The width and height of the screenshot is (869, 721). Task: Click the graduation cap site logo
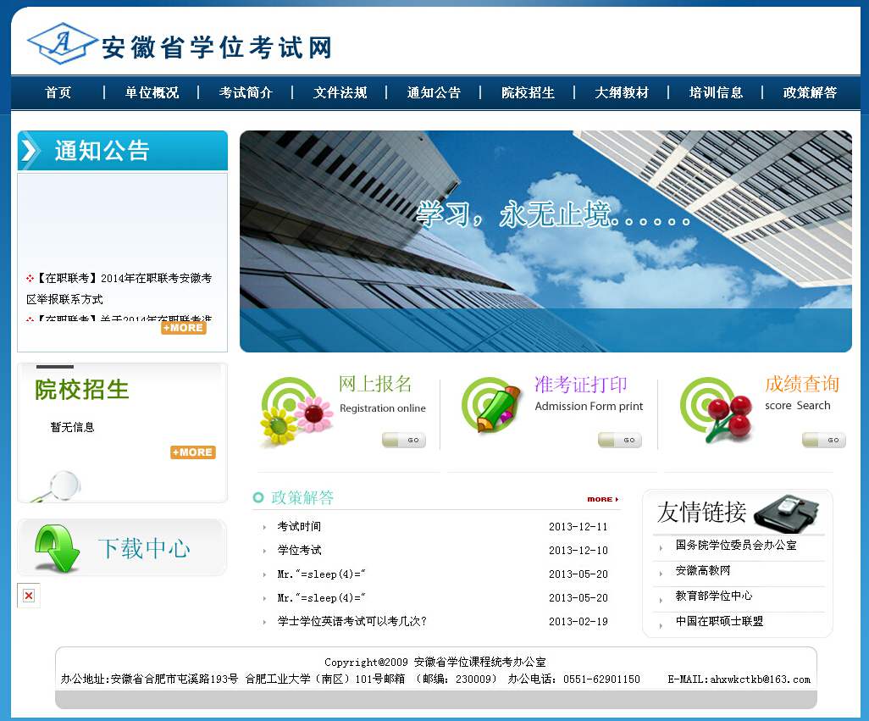coord(62,44)
